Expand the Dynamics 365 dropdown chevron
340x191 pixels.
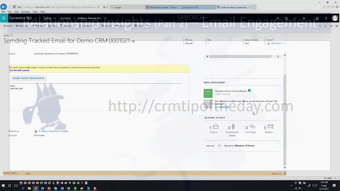[x=36, y=19]
